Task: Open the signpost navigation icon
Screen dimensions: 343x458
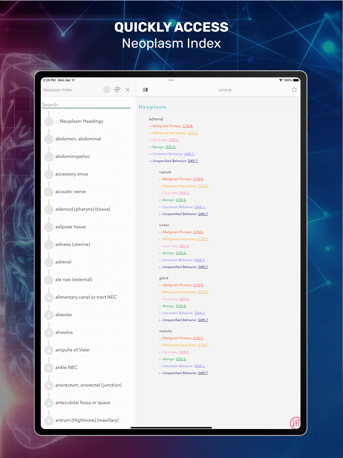Action: [117, 90]
